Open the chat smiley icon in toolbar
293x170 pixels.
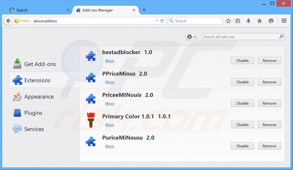tap(271, 21)
